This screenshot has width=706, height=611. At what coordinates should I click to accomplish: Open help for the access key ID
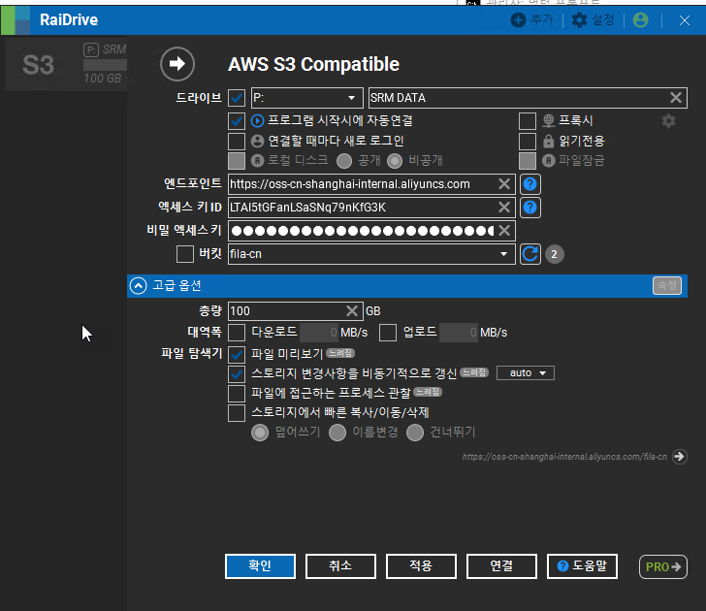530,208
